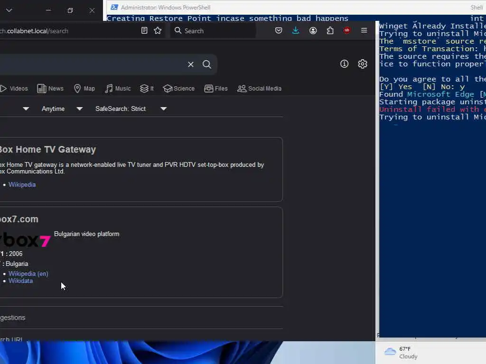Viewport: 486px width, 364px height.
Task: Open Wikipedia link under Home TV Gateway
Action: pos(22,184)
